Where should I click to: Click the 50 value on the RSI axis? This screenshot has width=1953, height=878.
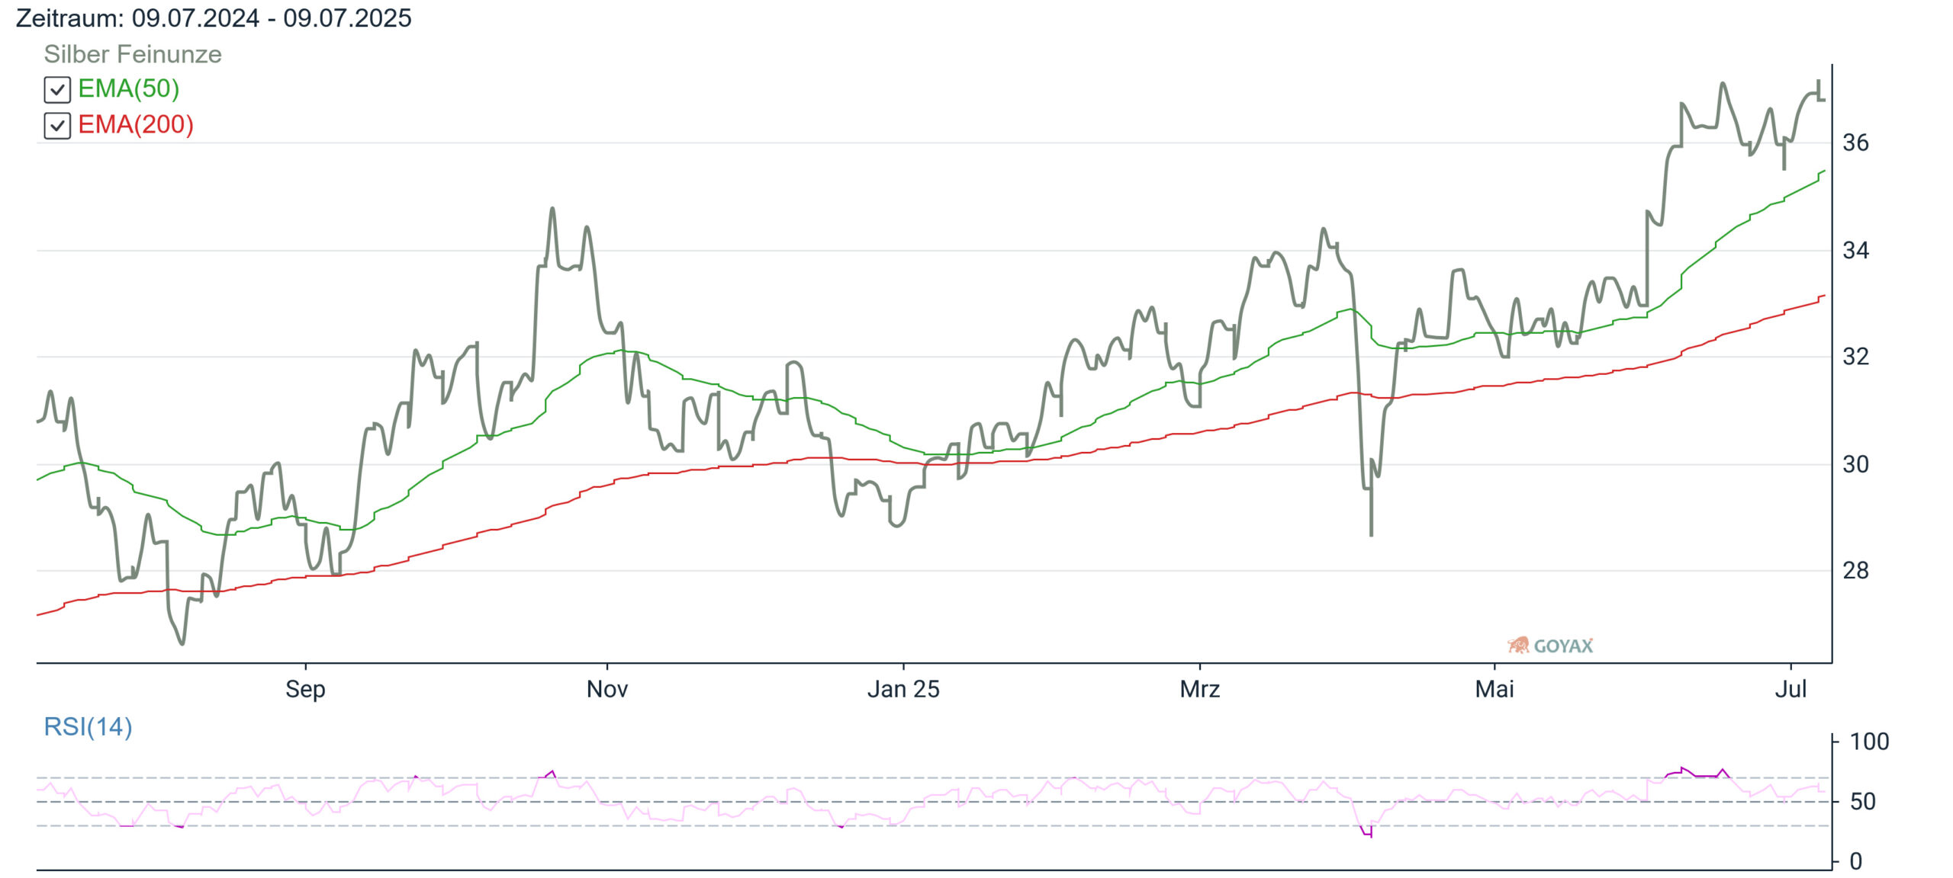click(x=1863, y=802)
